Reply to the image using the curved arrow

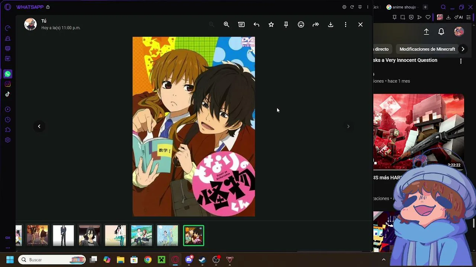tap(256, 24)
